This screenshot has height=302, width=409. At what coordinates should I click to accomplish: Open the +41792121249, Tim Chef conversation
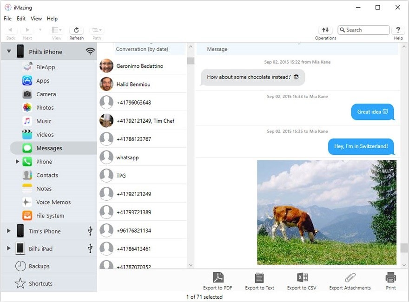pyautogui.click(x=143, y=121)
